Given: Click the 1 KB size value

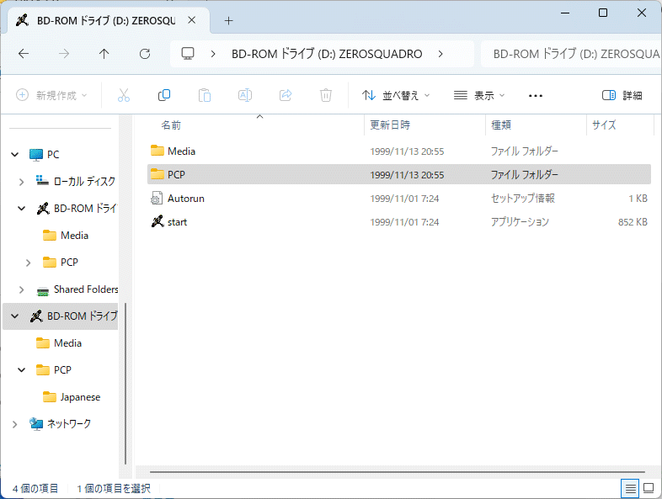Looking at the screenshot, I should (638, 199).
